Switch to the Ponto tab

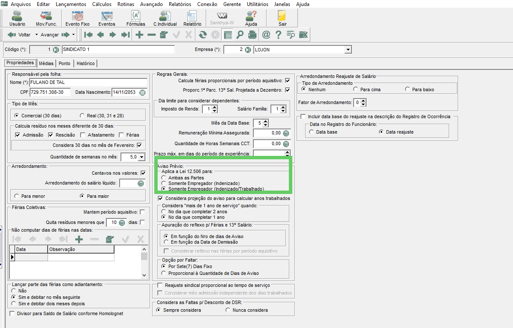64,63
